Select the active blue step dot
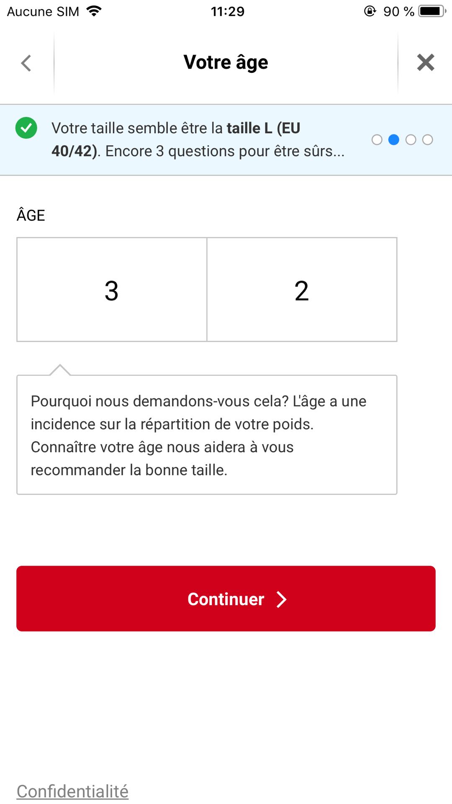 394,140
